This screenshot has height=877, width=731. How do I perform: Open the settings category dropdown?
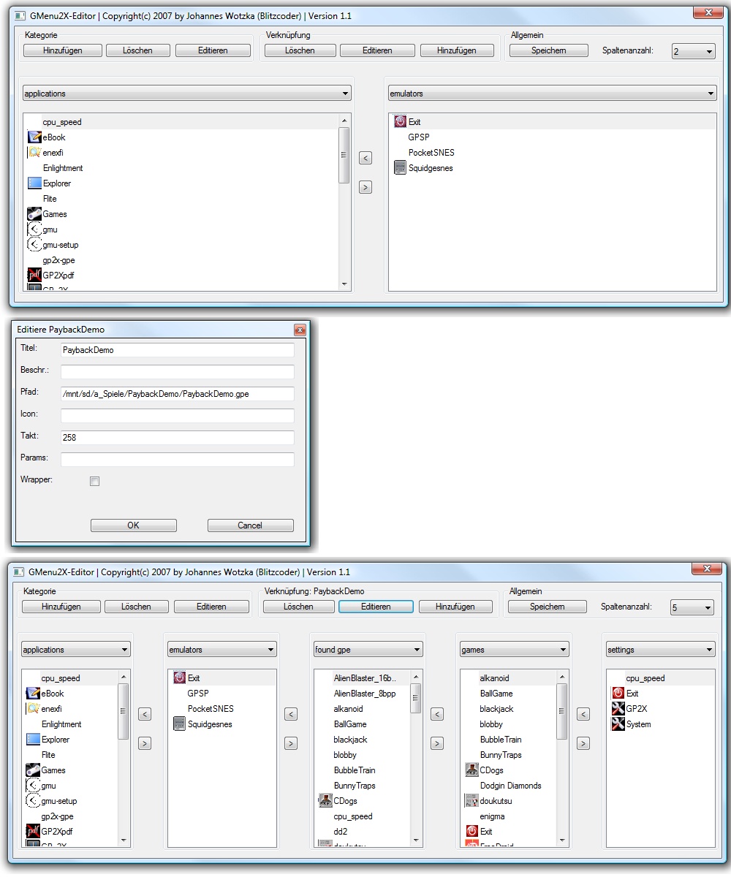[x=660, y=650]
